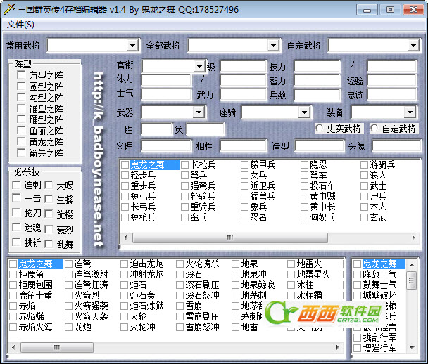Click the 武力 input field
Screen dimensions: 428x364
pos(243,95)
